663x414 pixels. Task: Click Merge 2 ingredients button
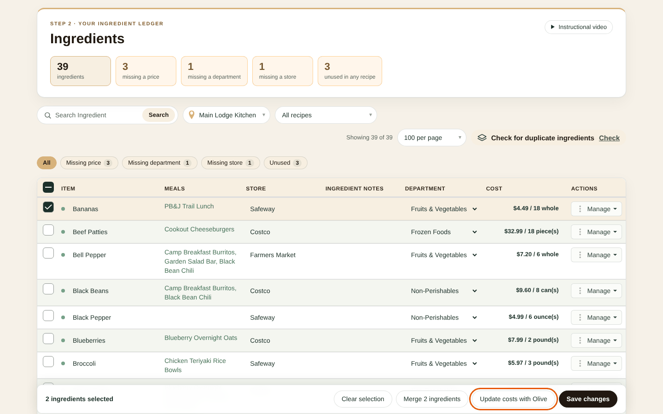(x=432, y=399)
